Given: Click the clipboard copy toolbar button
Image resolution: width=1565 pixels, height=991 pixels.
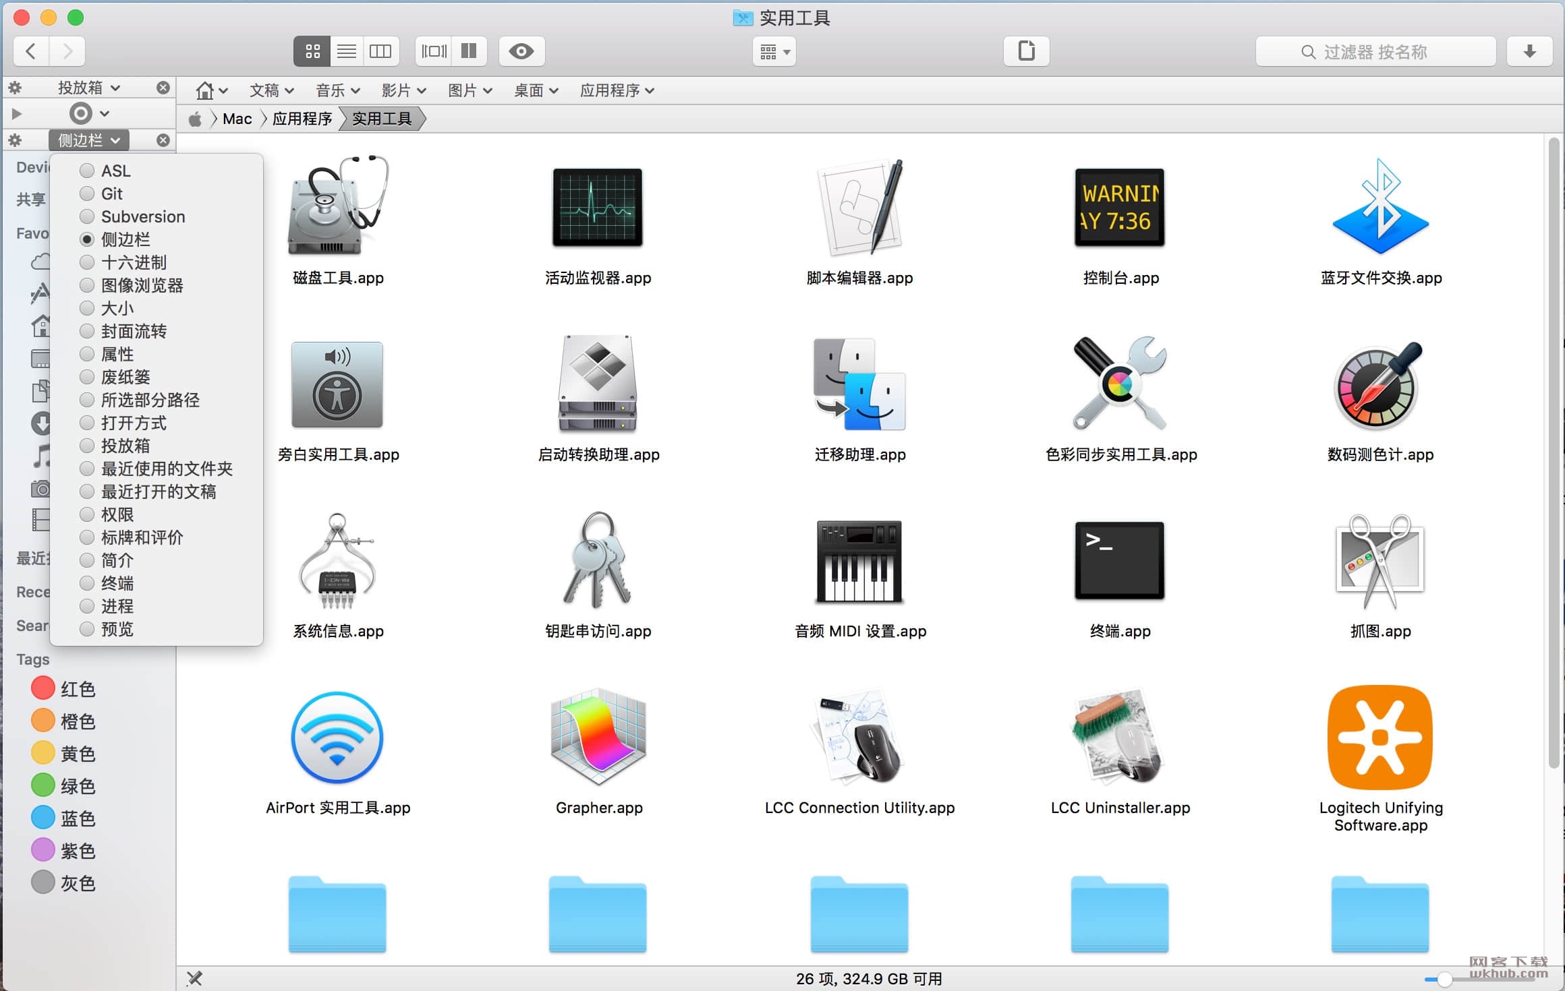Looking at the screenshot, I should click(1026, 51).
